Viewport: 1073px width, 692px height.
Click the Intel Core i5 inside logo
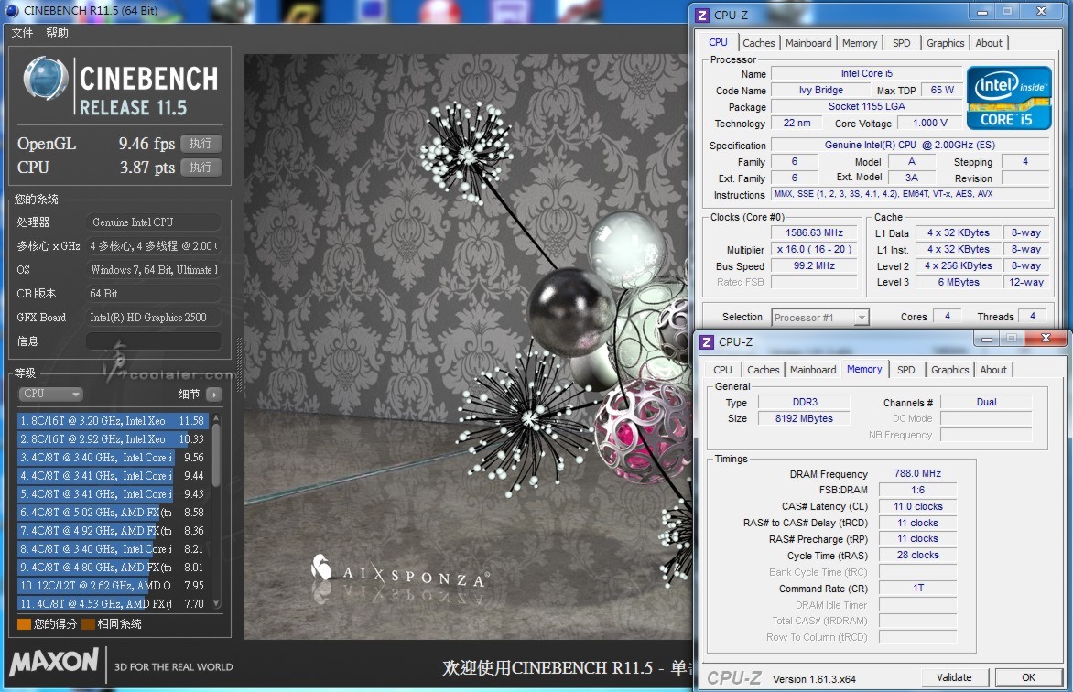click(x=1008, y=98)
